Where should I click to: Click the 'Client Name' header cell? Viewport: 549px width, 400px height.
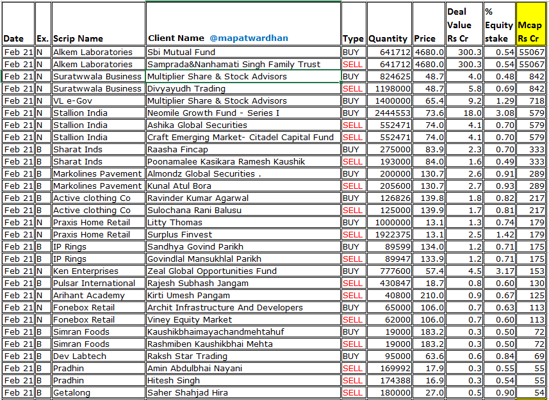[x=243, y=24]
